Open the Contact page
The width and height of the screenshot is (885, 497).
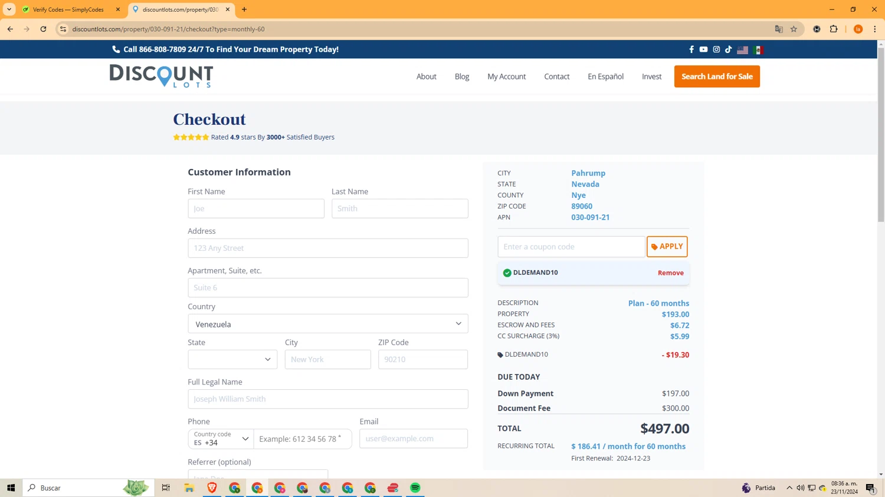click(556, 77)
